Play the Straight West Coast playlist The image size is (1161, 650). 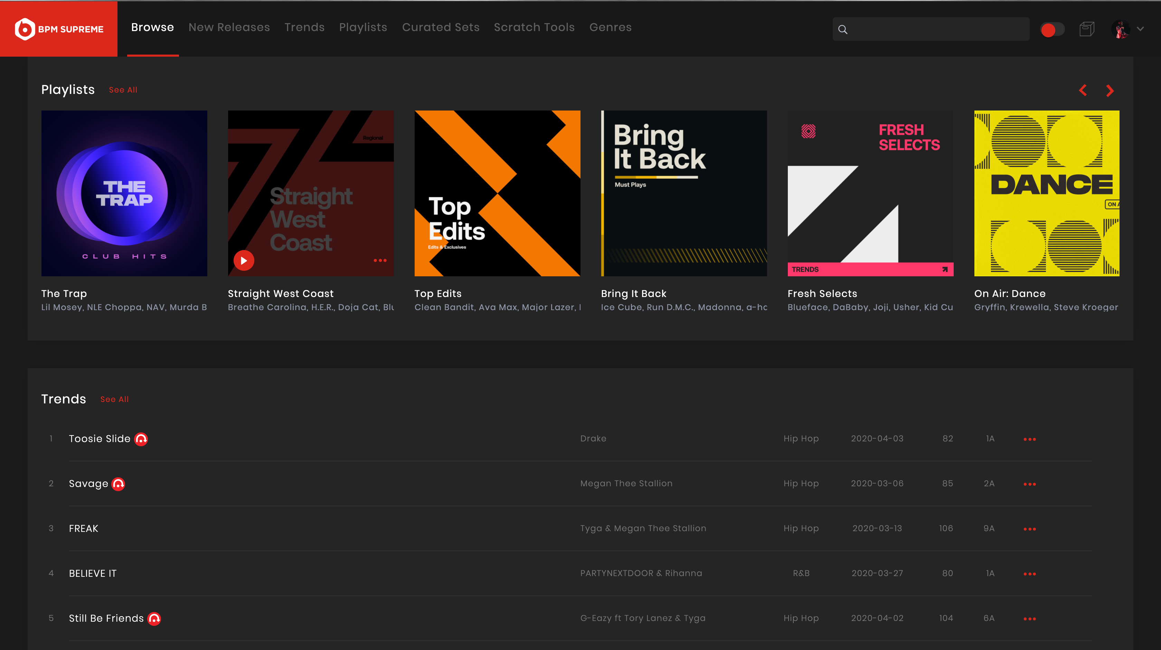coord(244,260)
